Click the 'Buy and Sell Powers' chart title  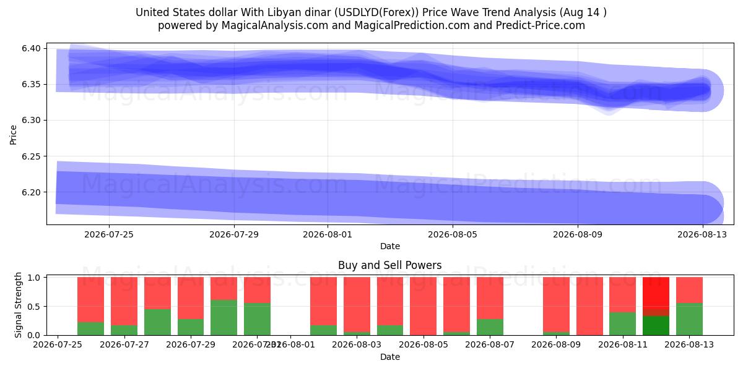[390, 265]
